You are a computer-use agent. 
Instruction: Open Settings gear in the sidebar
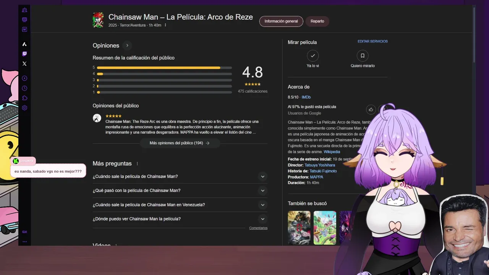(24, 108)
